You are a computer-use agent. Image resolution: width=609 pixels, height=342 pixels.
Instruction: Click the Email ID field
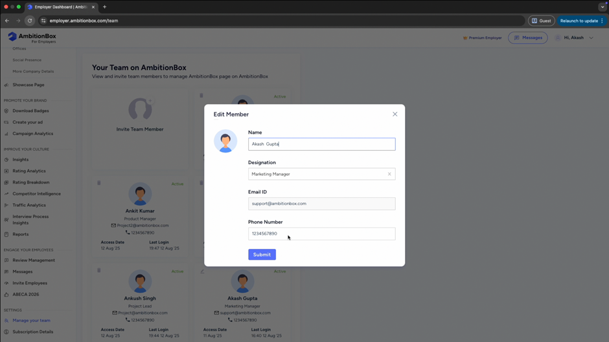[x=321, y=204]
